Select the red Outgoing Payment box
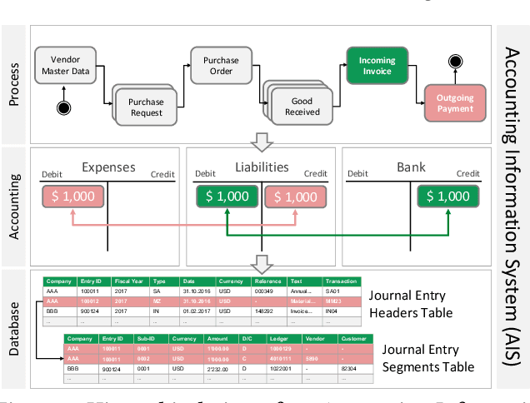Screen dimensions: 530x403 click(455, 103)
